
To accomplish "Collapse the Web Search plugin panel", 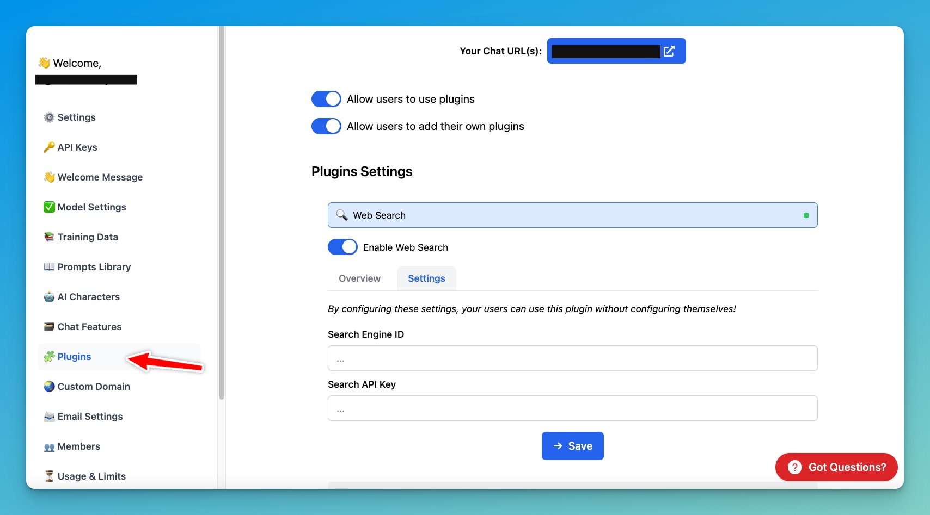I will coord(572,215).
